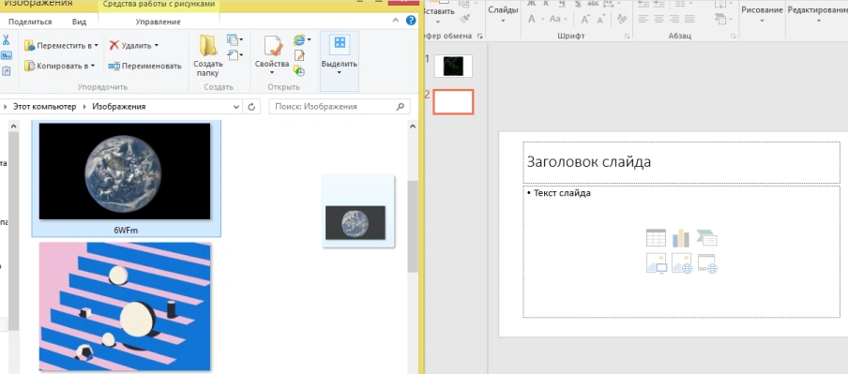The width and height of the screenshot is (848, 374).
Task: Click the Insert SmartArt icon in placeholder
Action: click(707, 238)
